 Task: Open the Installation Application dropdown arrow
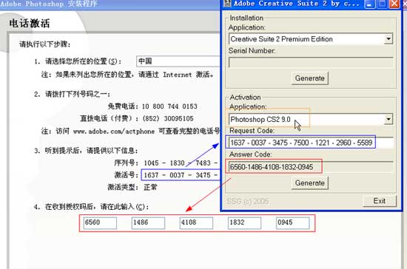click(x=388, y=39)
